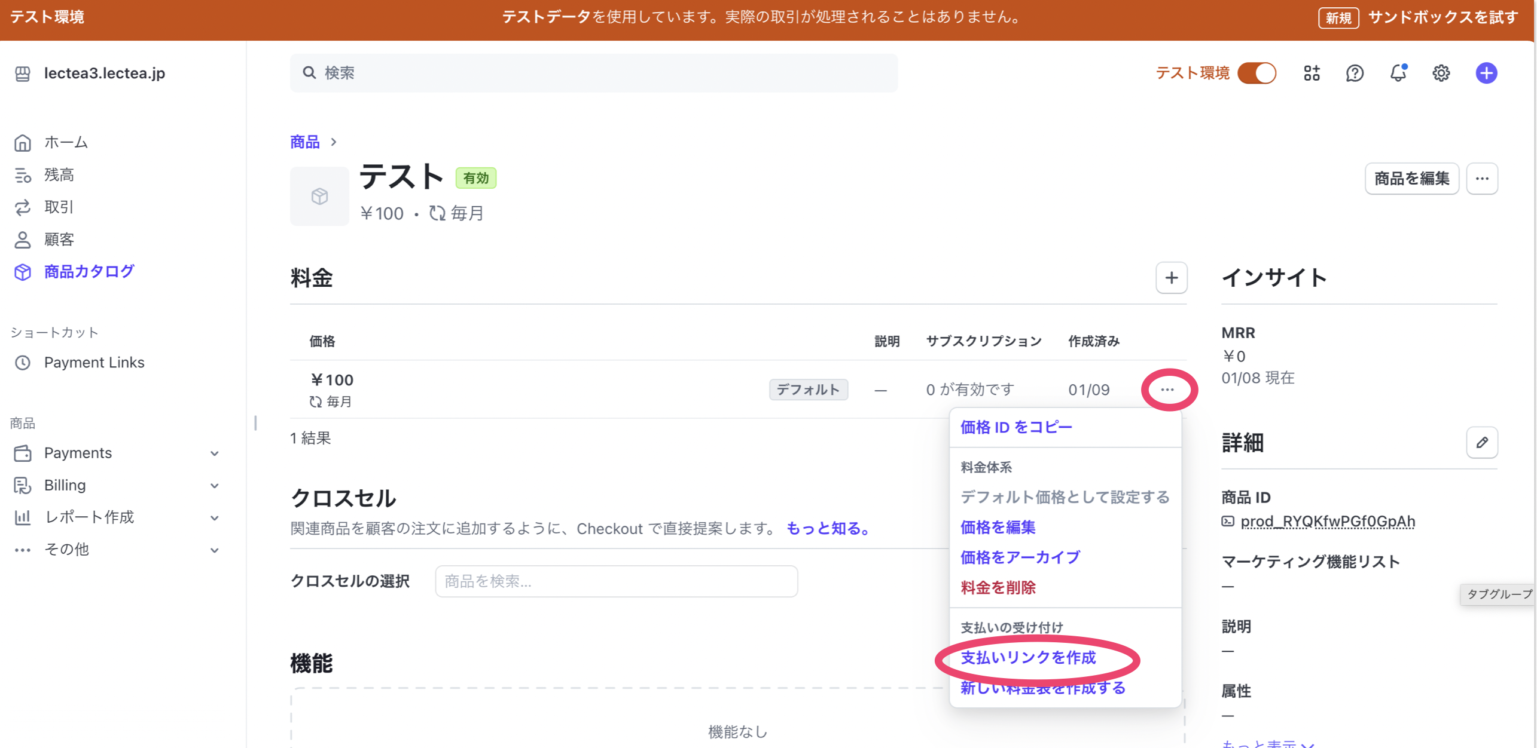Expand the Billing sidebar section

pos(215,485)
